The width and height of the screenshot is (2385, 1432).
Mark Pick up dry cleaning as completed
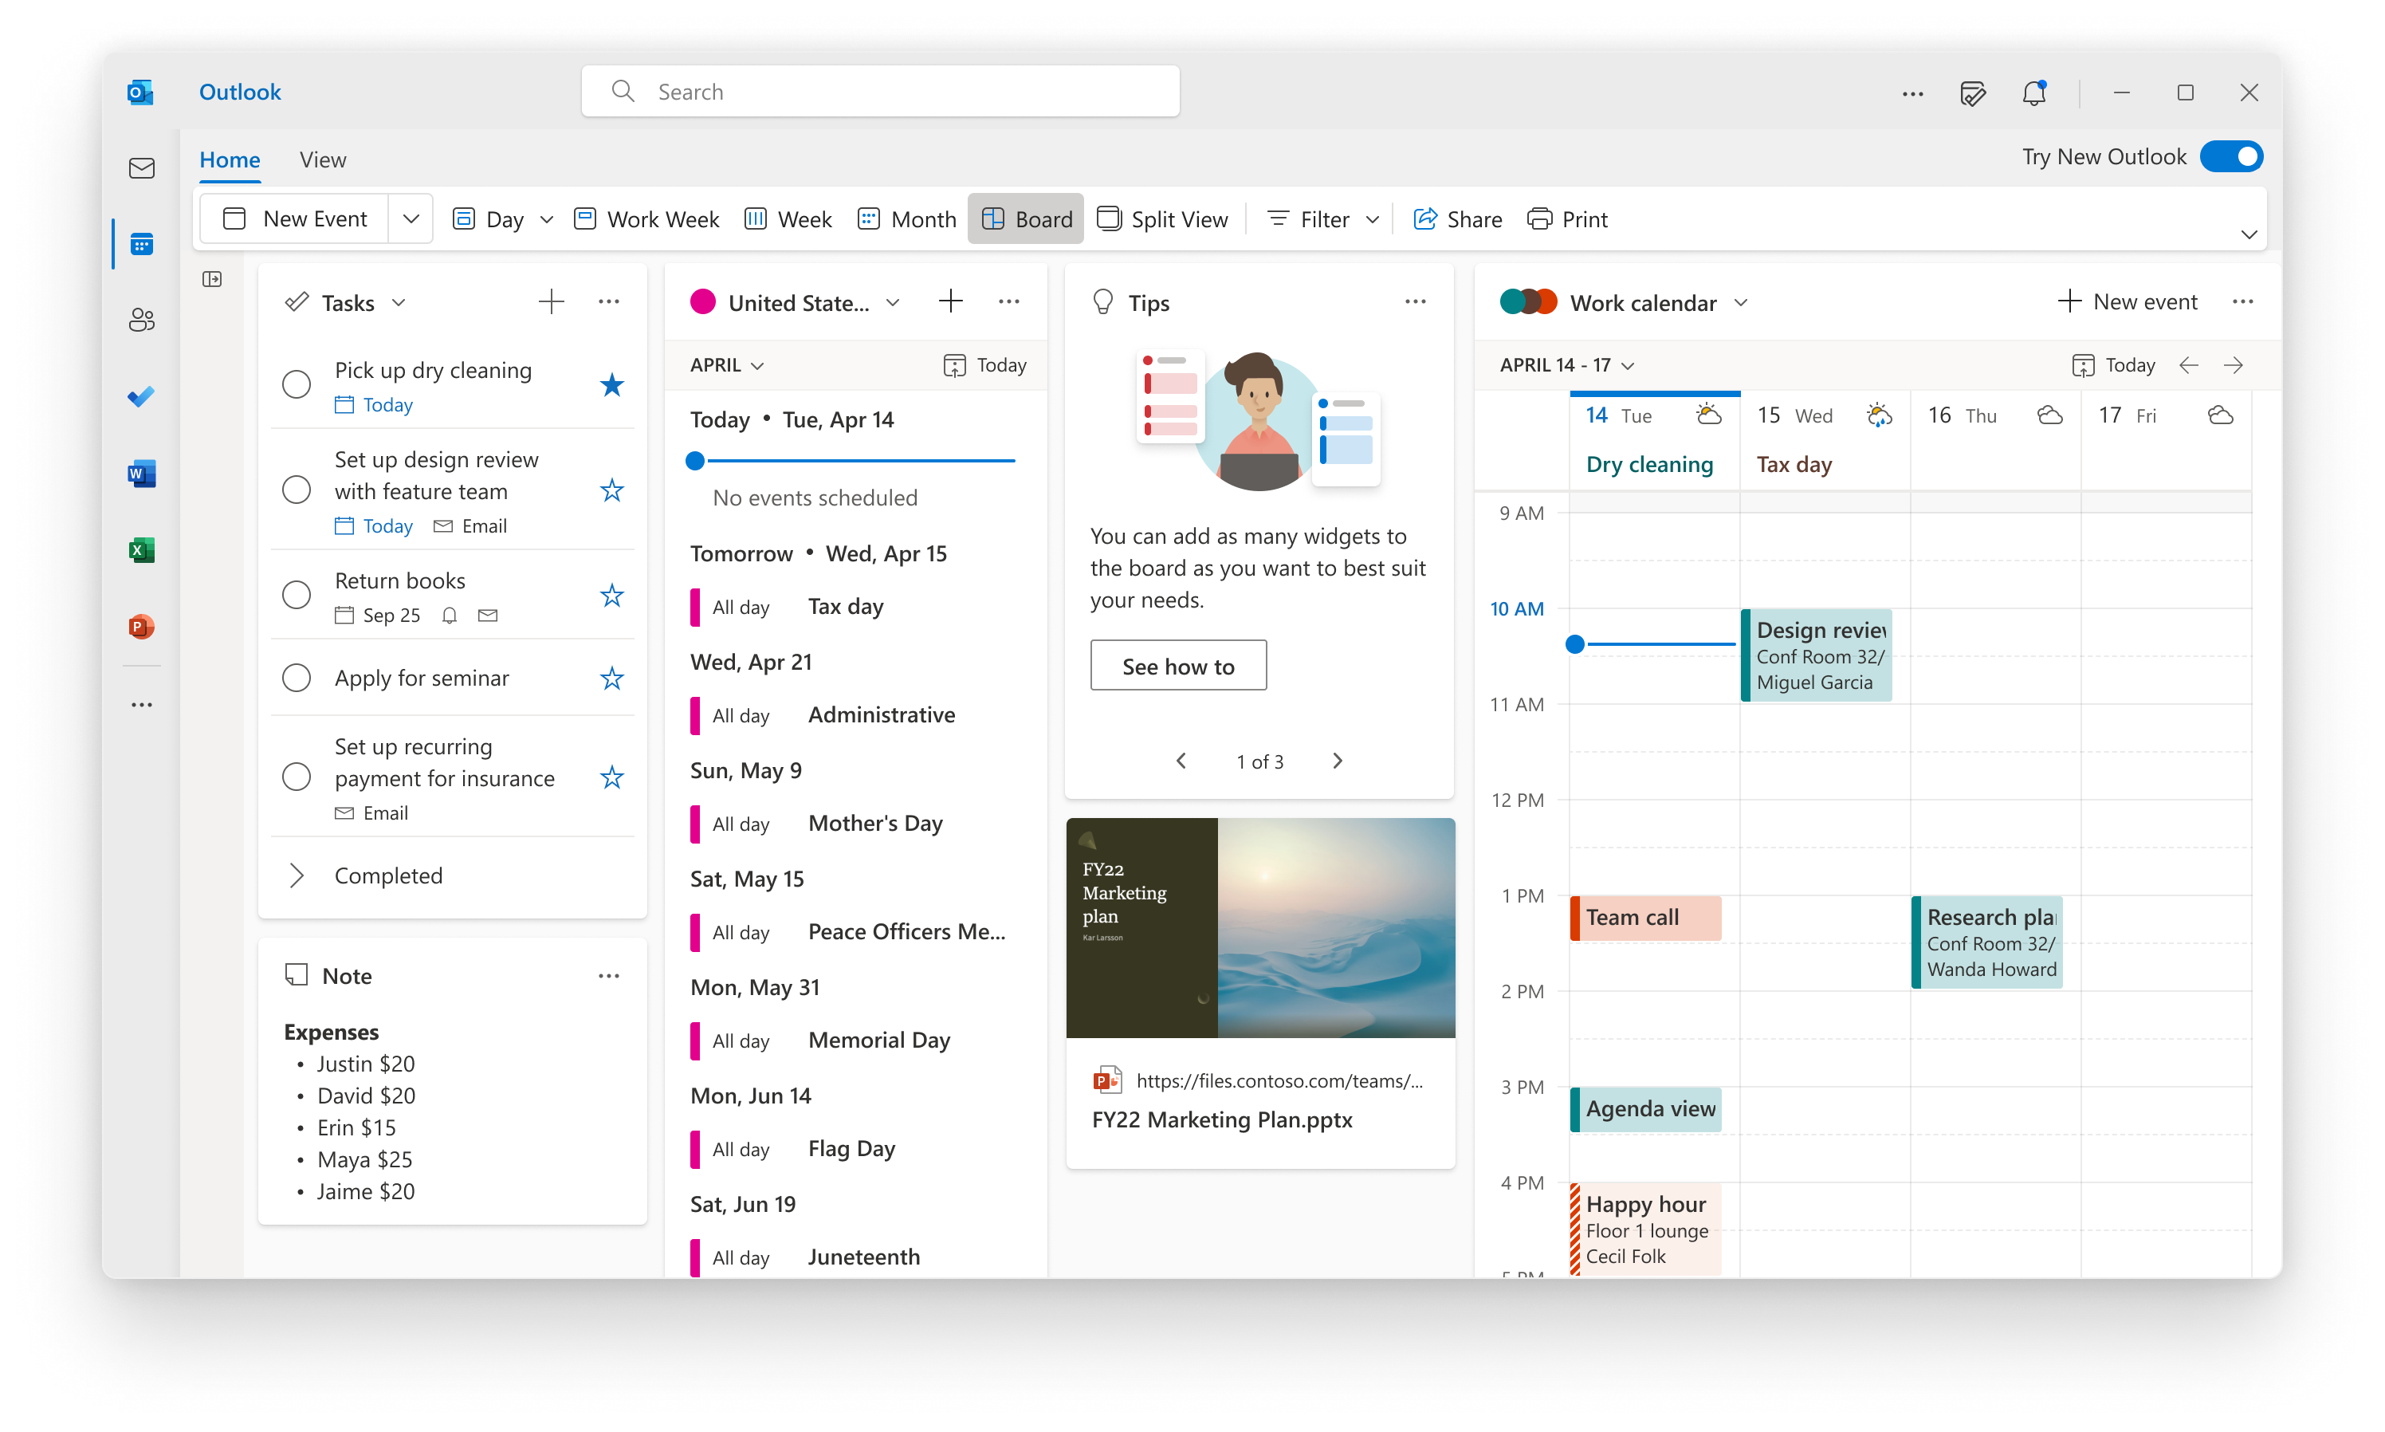click(296, 384)
